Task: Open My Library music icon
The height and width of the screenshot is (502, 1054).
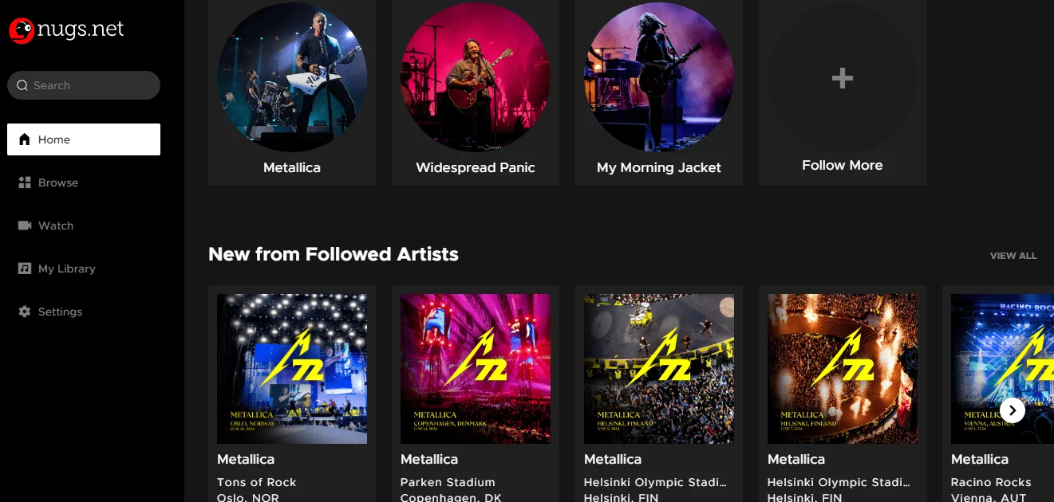Action: 24,269
